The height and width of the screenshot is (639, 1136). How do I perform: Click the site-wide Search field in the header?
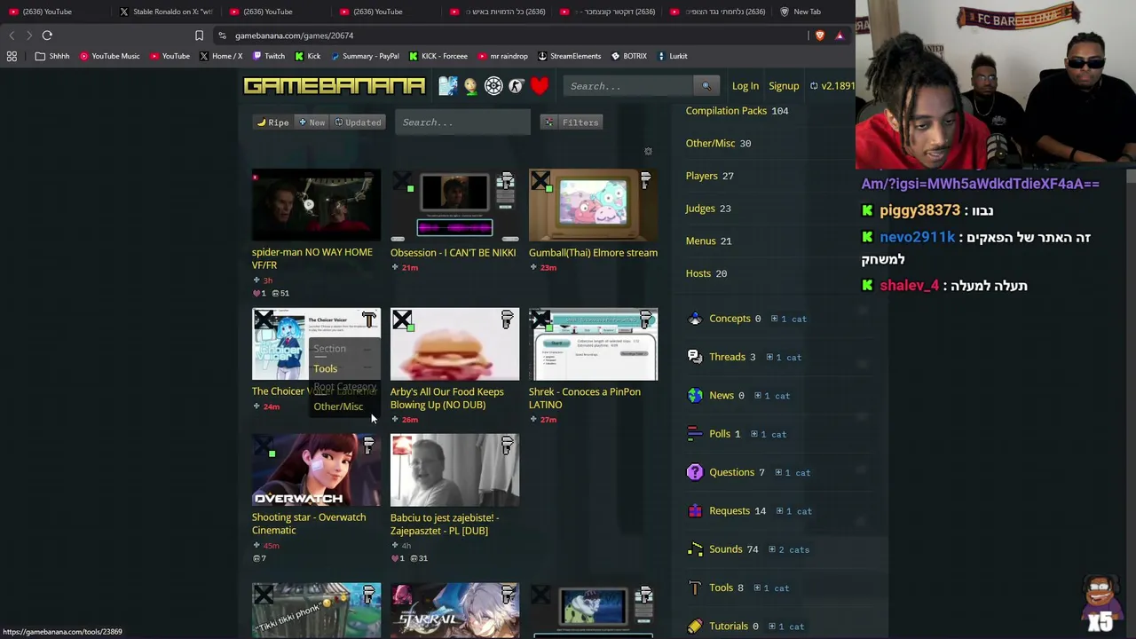pos(629,86)
